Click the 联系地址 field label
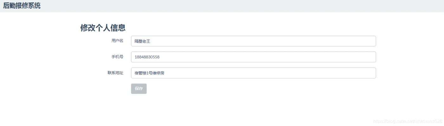Image resolution: width=444 pixels, height=126 pixels. click(x=115, y=73)
